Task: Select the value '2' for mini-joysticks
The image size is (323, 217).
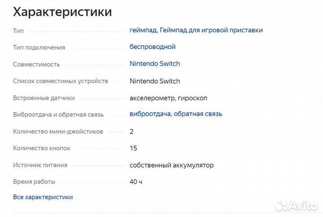Action: 131,131
